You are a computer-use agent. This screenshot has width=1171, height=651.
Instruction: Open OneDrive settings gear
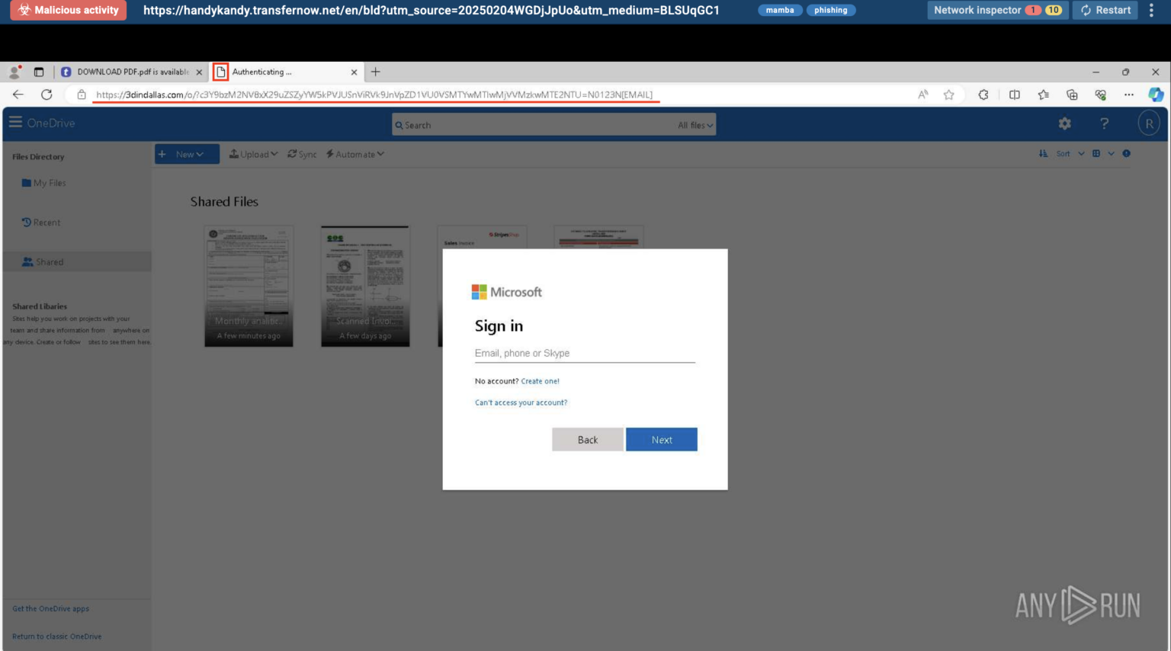coord(1065,123)
